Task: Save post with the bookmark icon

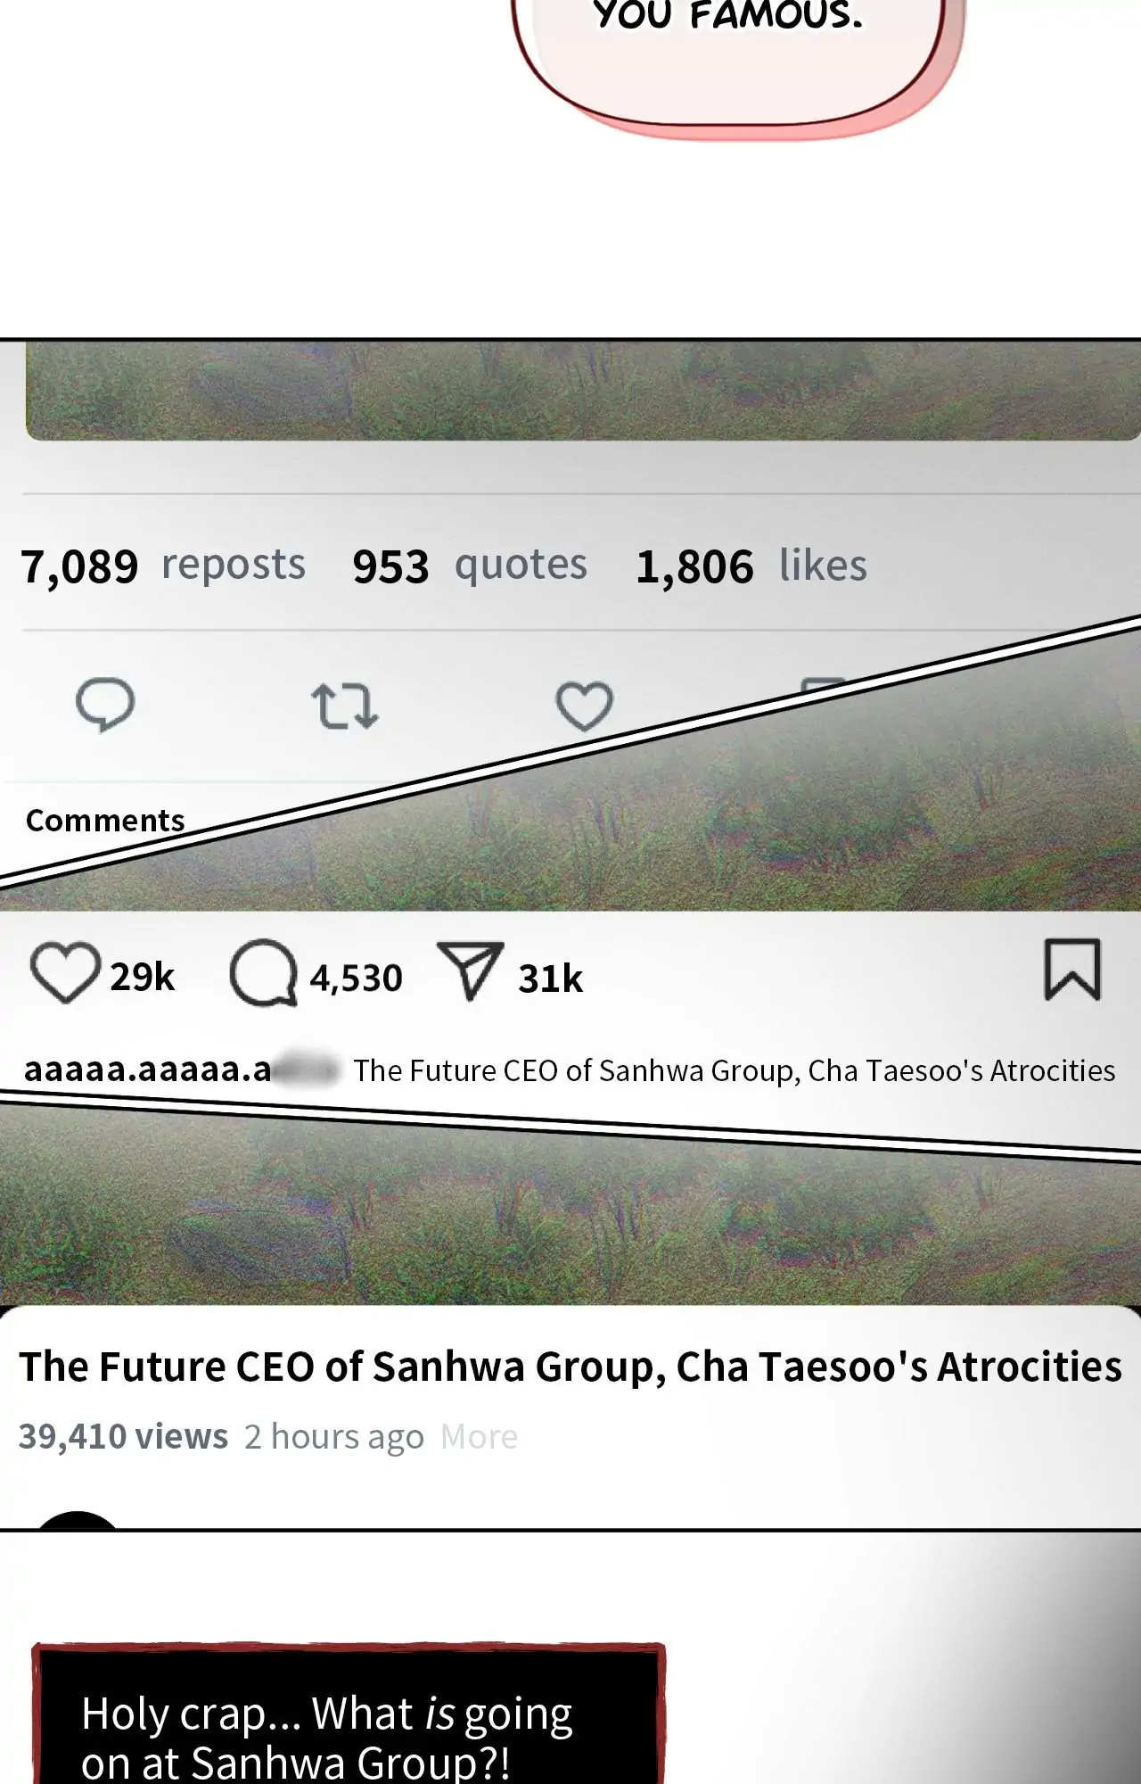Action: [1072, 970]
